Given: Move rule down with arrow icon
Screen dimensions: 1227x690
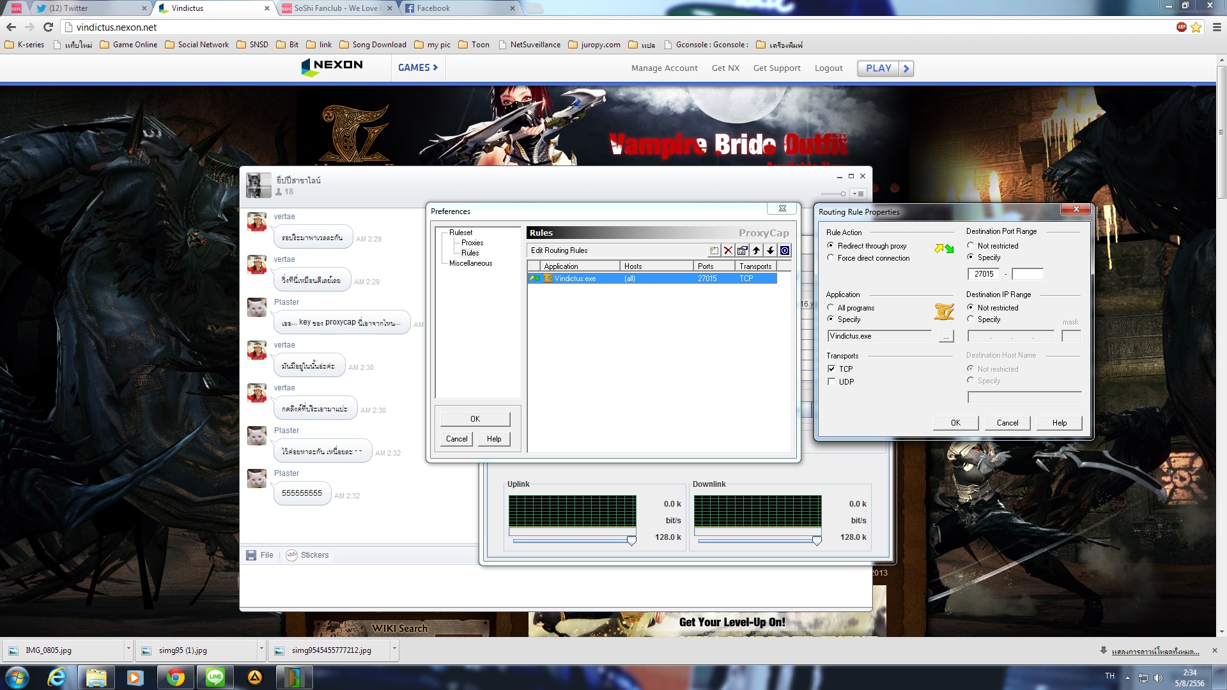Looking at the screenshot, I should pyautogui.click(x=771, y=250).
